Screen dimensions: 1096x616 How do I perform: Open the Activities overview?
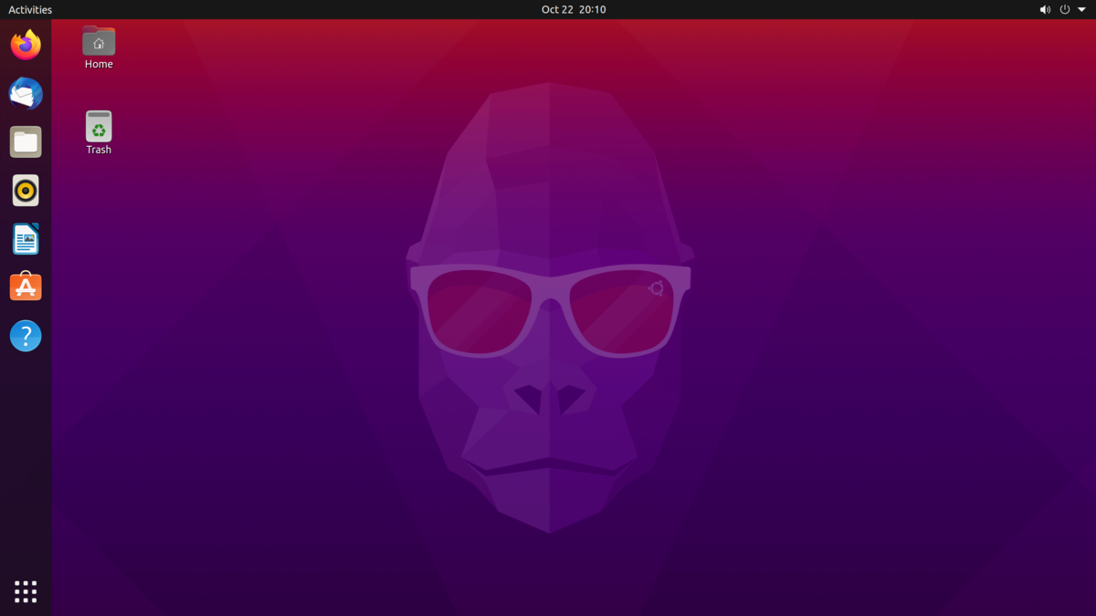pyautogui.click(x=30, y=9)
